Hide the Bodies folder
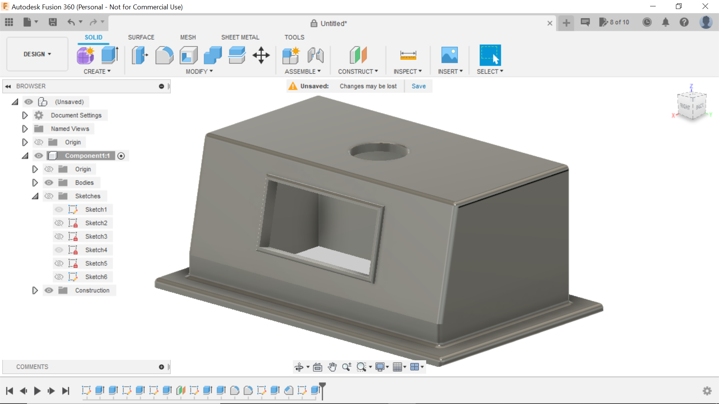This screenshot has width=719, height=404. coord(49,183)
